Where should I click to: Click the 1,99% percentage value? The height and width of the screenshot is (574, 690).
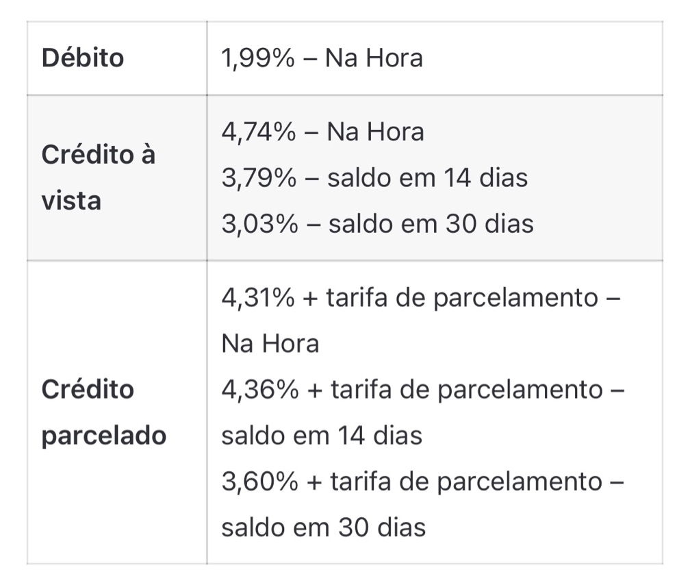coord(258,58)
